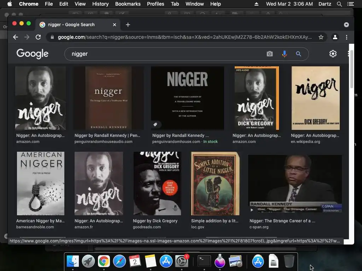Expand the tab search dropdown arrow
This screenshot has height=271, width=362.
click(346, 25)
